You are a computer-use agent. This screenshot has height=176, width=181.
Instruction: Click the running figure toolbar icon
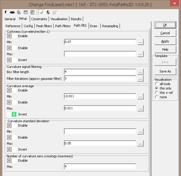point(48,12)
